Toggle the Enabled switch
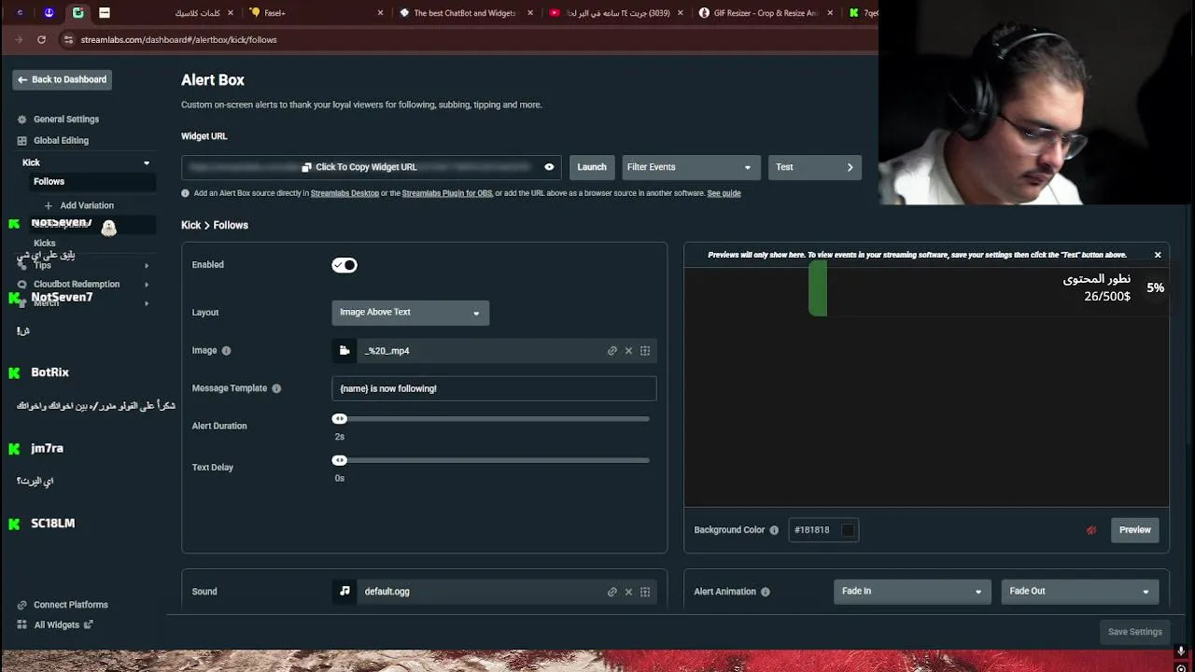Image resolution: width=1195 pixels, height=672 pixels. [x=344, y=265]
